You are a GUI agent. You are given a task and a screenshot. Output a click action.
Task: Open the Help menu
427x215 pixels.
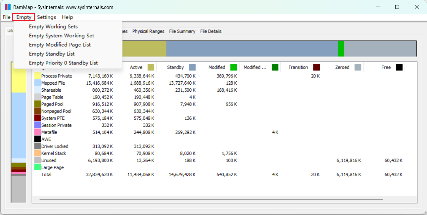67,17
